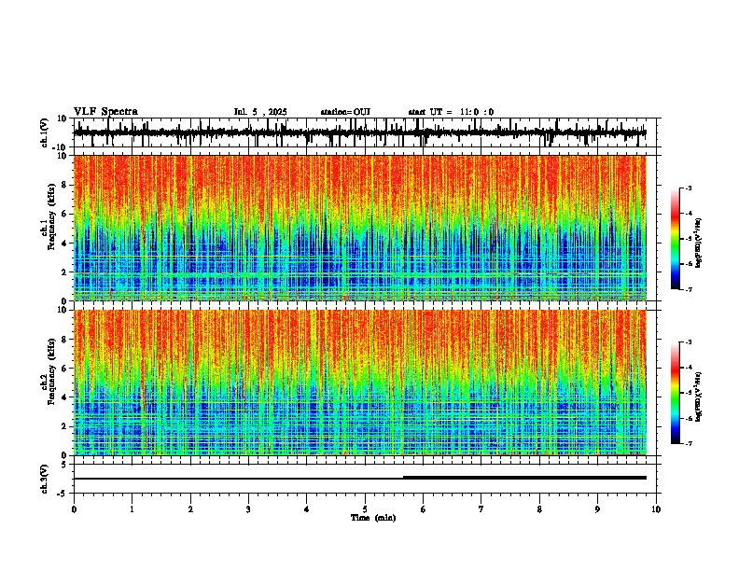Click the ch.2 color scale log(PSD) unit label
The height and width of the screenshot is (571, 739).
pos(699,397)
